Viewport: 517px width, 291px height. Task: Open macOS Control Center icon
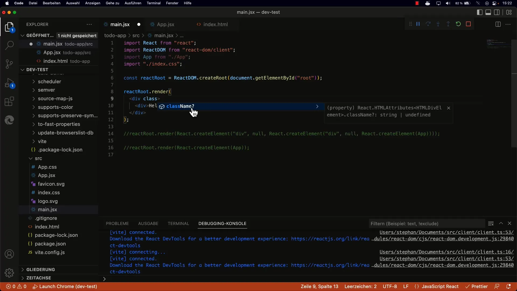(x=495, y=3)
